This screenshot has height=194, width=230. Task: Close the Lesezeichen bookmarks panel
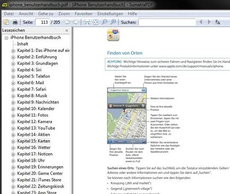67,31
